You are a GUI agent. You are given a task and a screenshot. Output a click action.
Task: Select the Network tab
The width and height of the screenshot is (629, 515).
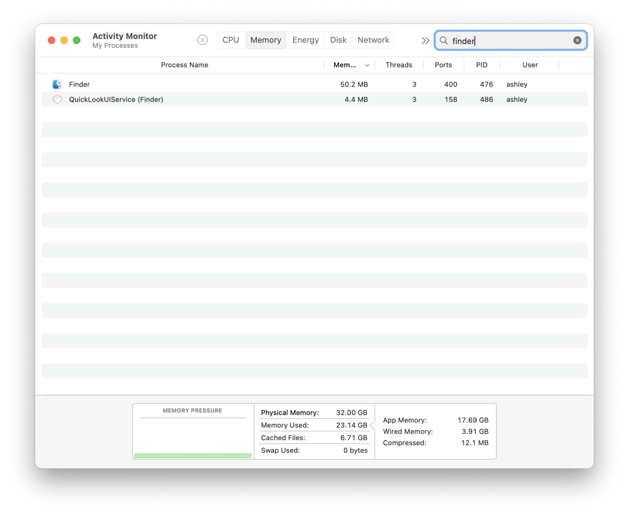373,40
